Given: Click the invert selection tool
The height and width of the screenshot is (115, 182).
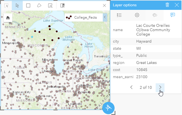Looking at the screenshot, I should tap(62, 5).
